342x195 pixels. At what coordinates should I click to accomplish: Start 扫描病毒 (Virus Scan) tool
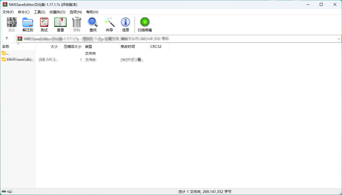pyautogui.click(x=145, y=24)
